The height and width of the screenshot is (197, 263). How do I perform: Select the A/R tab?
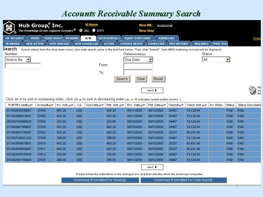pos(88,38)
